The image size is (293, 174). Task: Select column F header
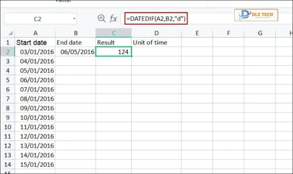coord(228,33)
